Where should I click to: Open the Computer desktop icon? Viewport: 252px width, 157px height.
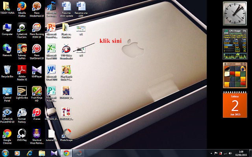(x=7, y=29)
